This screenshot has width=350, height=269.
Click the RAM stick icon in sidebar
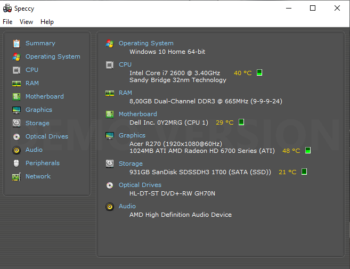pyautogui.click(x=16, y=83)
